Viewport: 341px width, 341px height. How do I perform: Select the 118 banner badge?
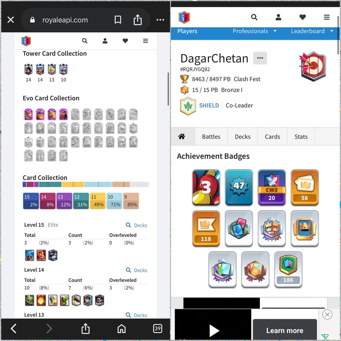pyautogui.click(x=206, y=229)
